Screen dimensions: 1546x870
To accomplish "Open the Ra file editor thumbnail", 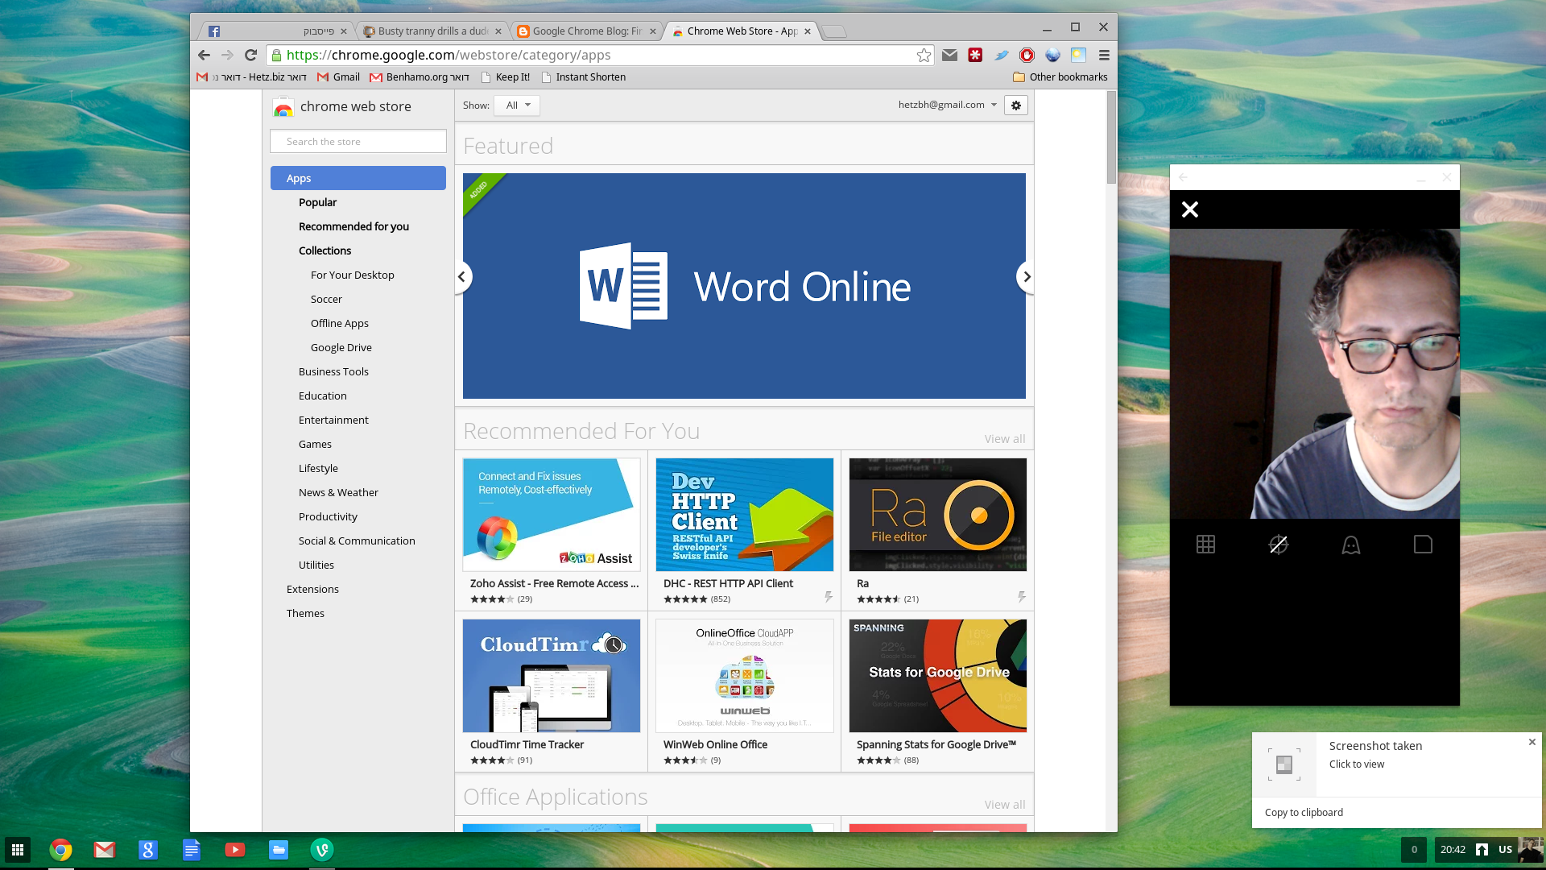I will pos(938,515).
